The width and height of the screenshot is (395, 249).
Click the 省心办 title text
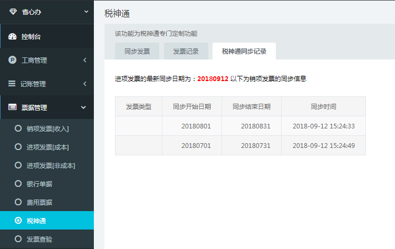(x=32, y=12)
